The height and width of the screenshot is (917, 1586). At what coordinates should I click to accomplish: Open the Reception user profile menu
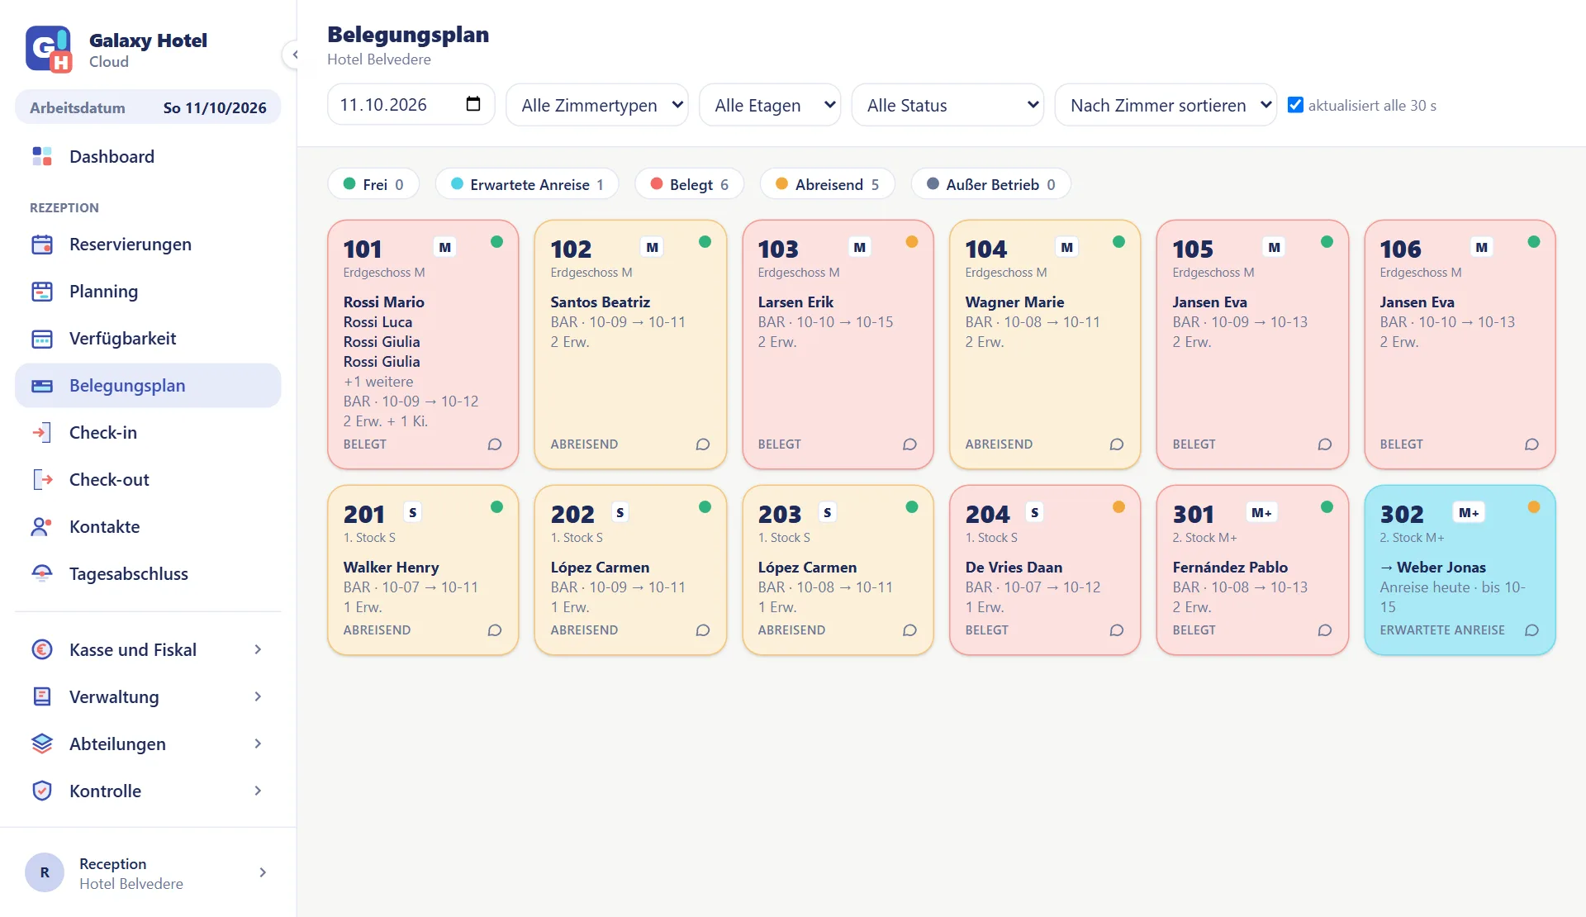148,873
